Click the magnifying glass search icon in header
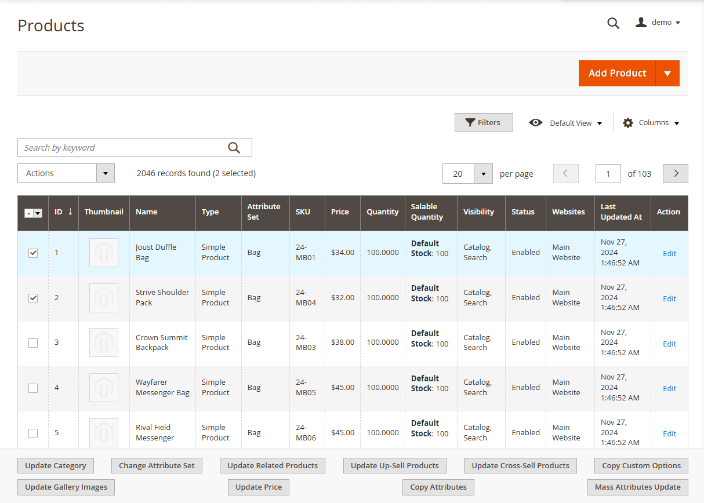This screenshot has height=503, width=704. coord(613,23)
